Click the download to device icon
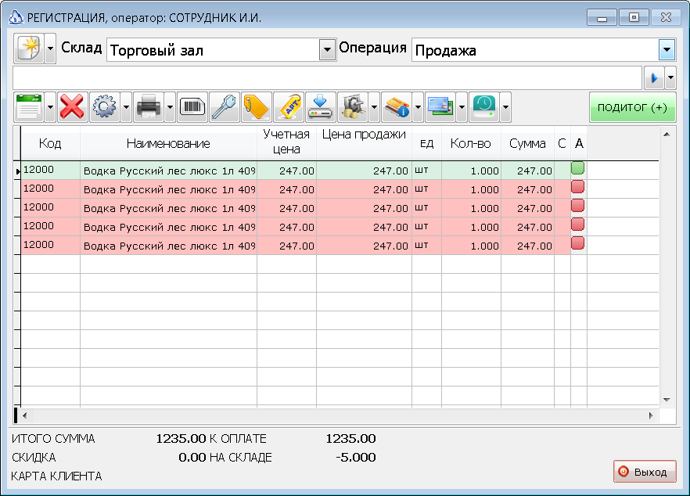The width and height of the screenshot is (690, 496). click(321, 107)
